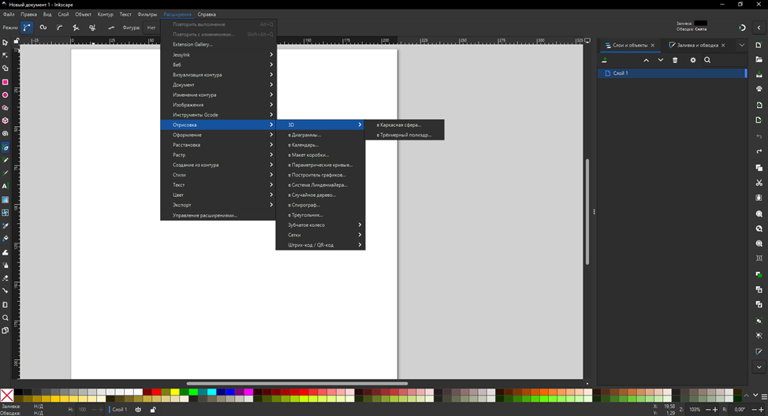Expand more commands toolbar chevron
768x416 pixels.
pos(759,366)
